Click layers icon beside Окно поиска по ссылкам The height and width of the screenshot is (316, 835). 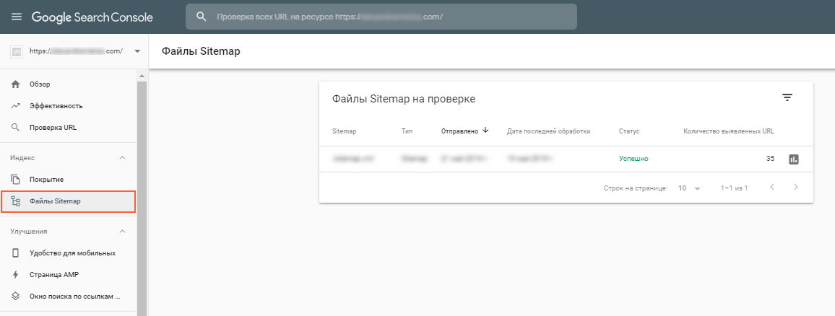point(15,297)
